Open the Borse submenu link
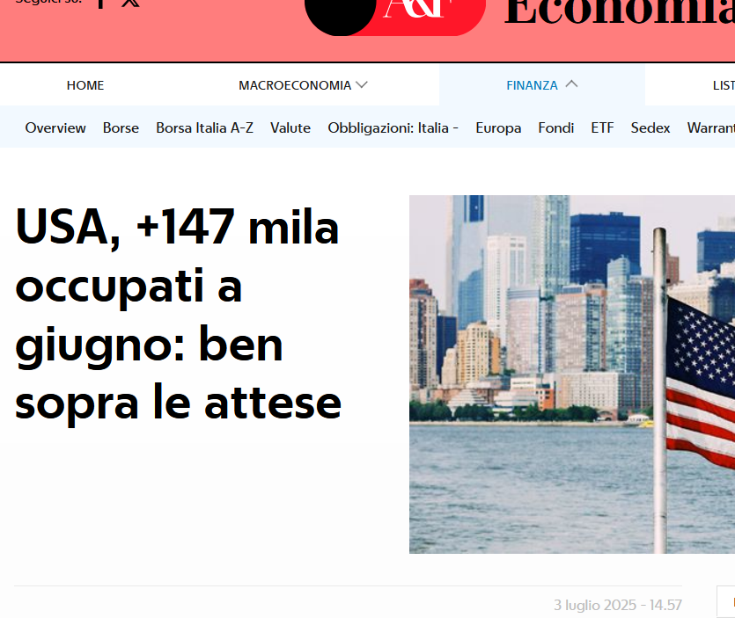The height and width of the screenshot is (618, 735). (x=121, y=127)
